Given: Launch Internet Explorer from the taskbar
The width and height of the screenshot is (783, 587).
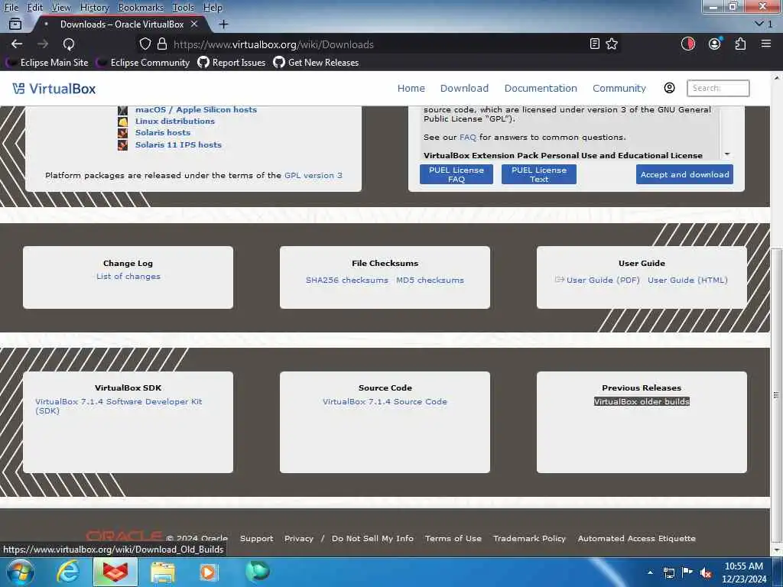Looking at the screenshot, I should click(68, 572).
